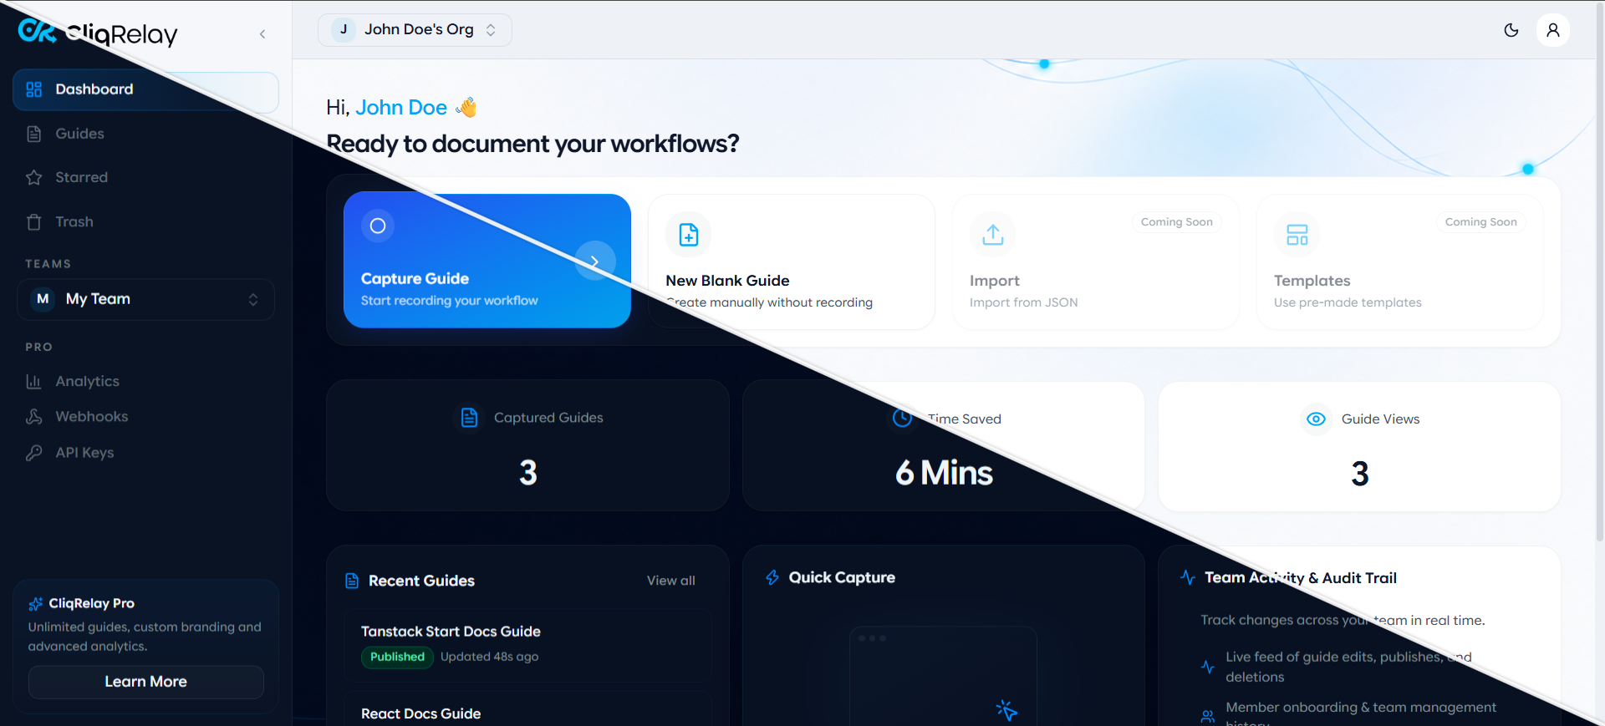This screenshot has width=1605, height=726.
Task: Open the user profile avatar menu
Action: coord(1553,30)
